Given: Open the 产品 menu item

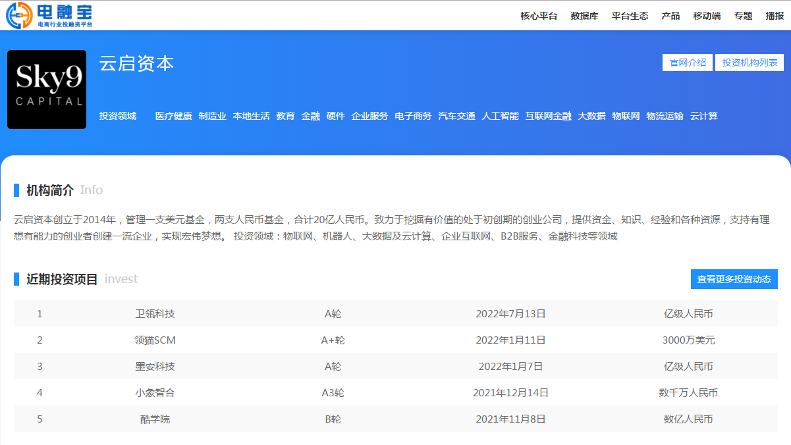Looking at the screenshot, I should (670, 16).
